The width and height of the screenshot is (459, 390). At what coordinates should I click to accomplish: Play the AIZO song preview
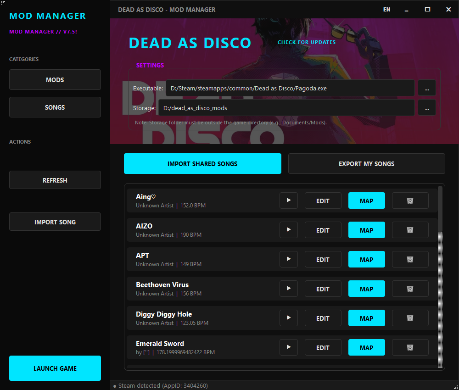tap(288, 230)
